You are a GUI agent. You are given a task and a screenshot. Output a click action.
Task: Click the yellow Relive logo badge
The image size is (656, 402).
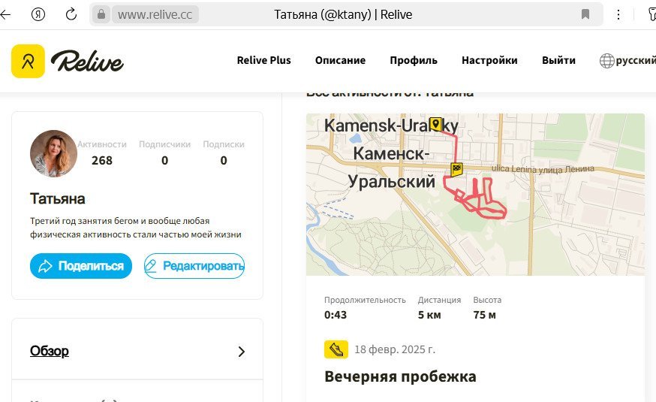click(28, 61)
